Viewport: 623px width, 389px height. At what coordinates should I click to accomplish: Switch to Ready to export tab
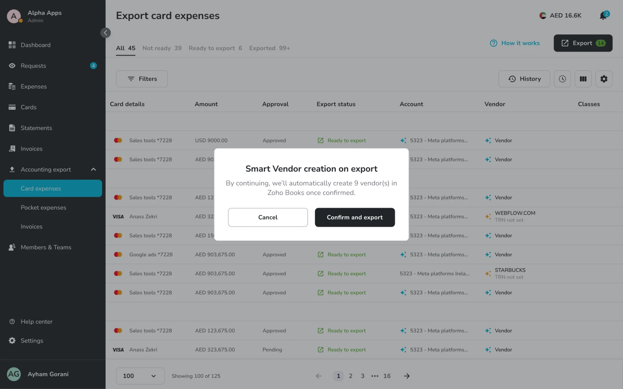tap(215, 48)
